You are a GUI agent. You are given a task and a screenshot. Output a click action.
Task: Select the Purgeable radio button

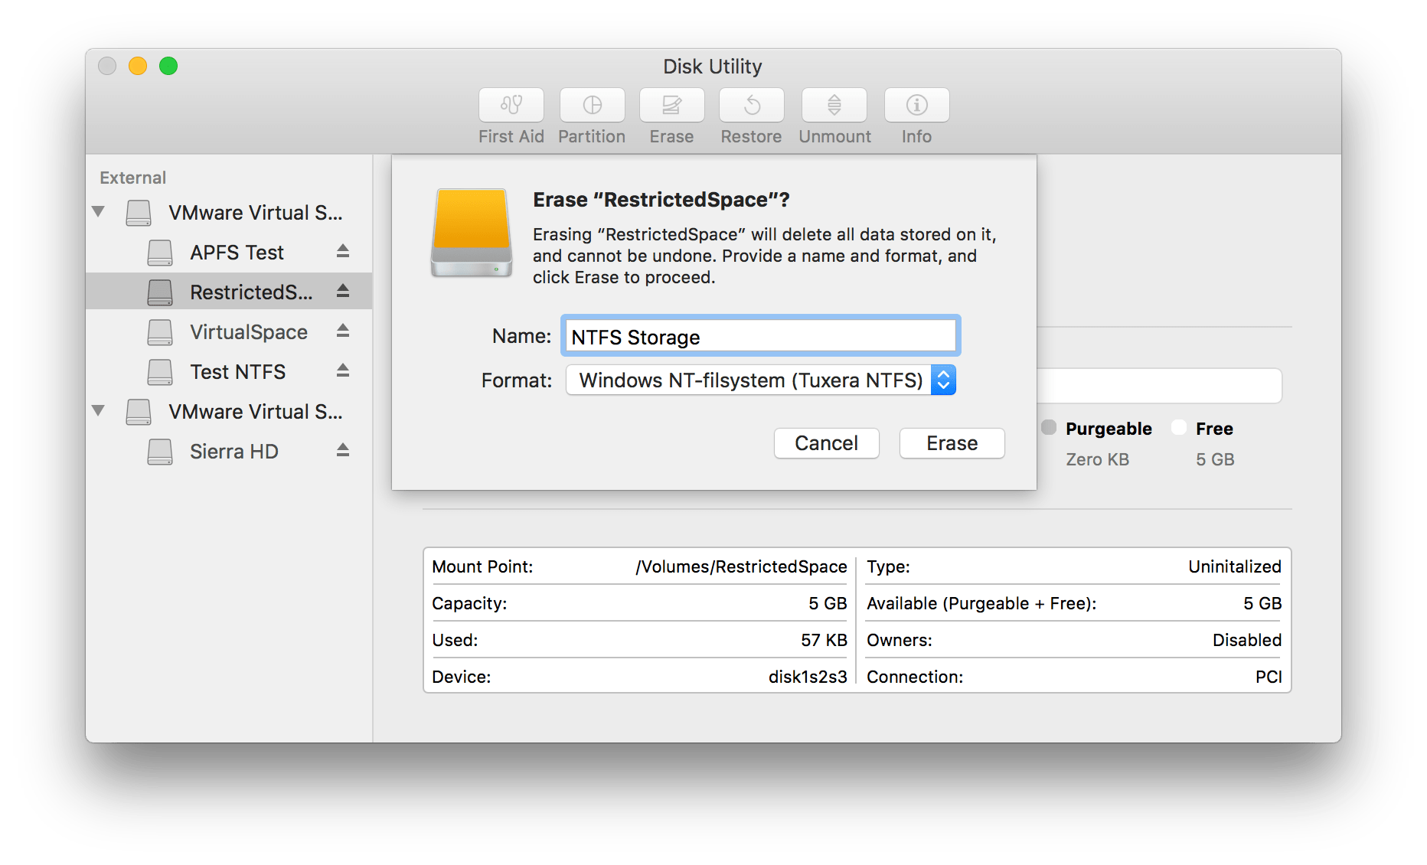tap(1047, 428)
